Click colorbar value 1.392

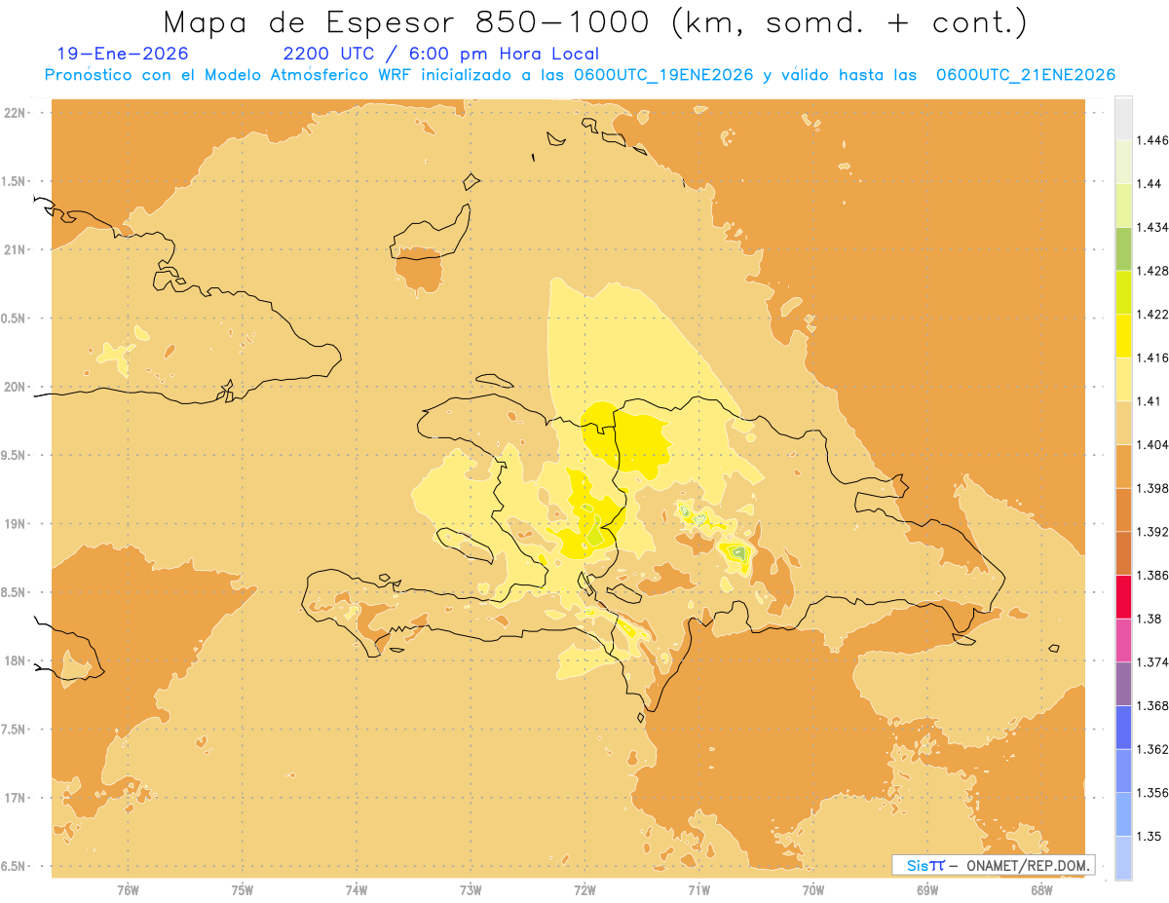(1153, 532)
